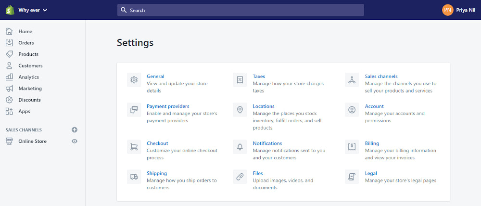This screenshot has height=206, width=481.
Task: Click the Taxes receipt icon
Action: 240,80
